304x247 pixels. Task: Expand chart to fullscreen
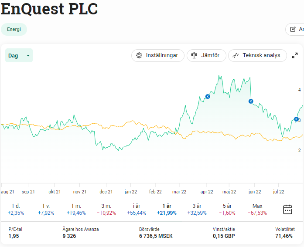click(x=295, y=55)
